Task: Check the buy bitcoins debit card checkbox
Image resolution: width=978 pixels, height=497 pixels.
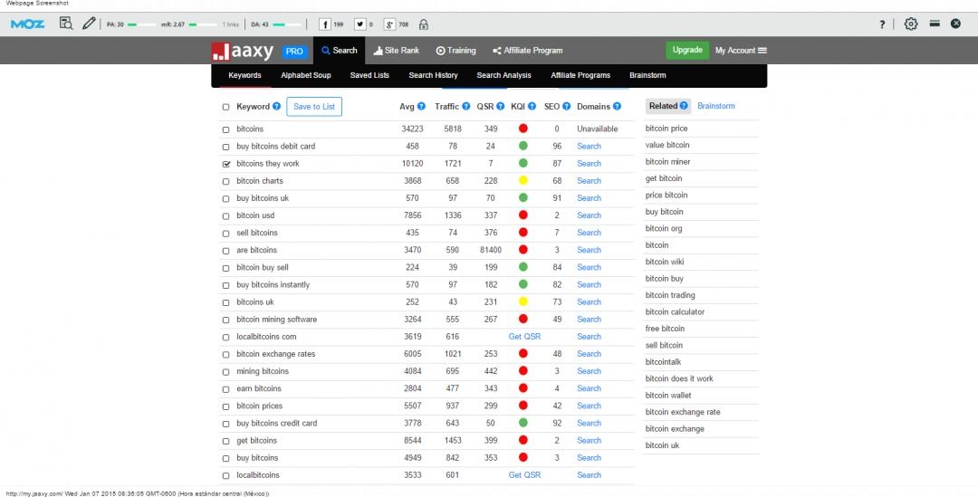Action: [x=225, y=148]
